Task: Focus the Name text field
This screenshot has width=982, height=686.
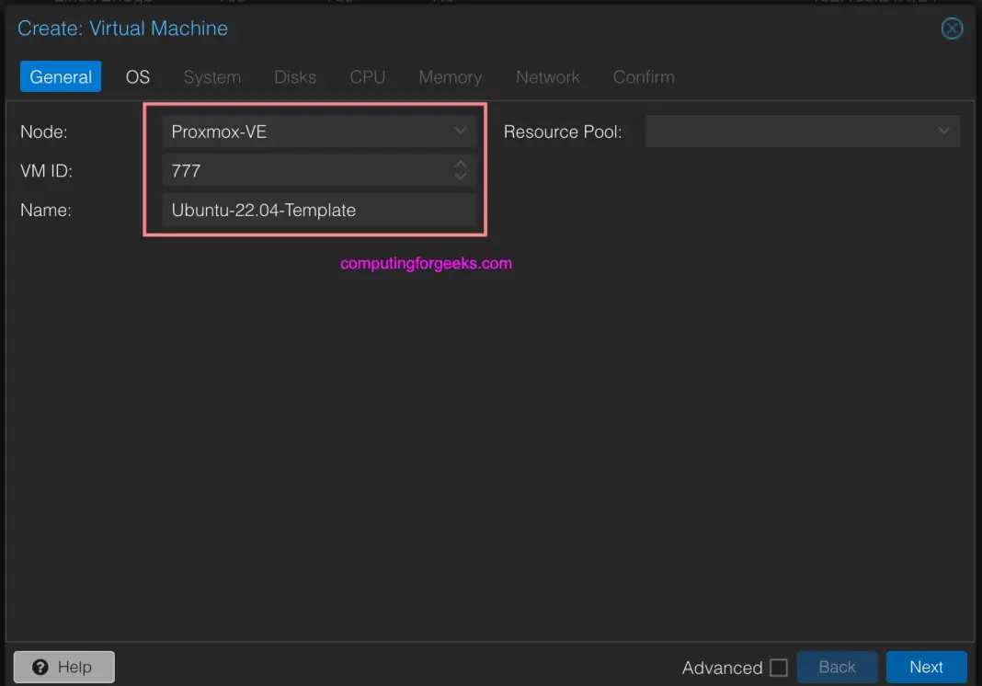Action: click(318, 210)
